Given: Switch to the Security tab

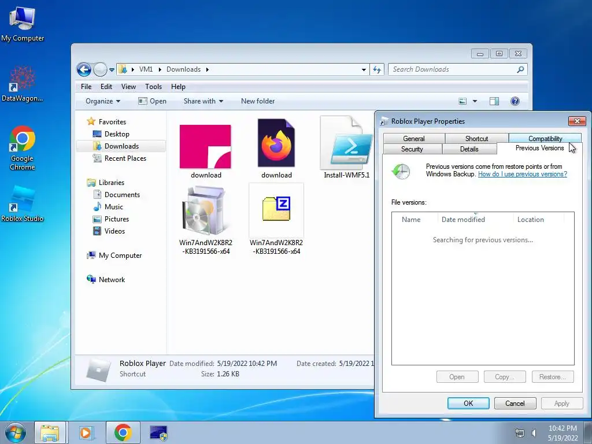Looking at the screenshot, I should tap(412, 149).
